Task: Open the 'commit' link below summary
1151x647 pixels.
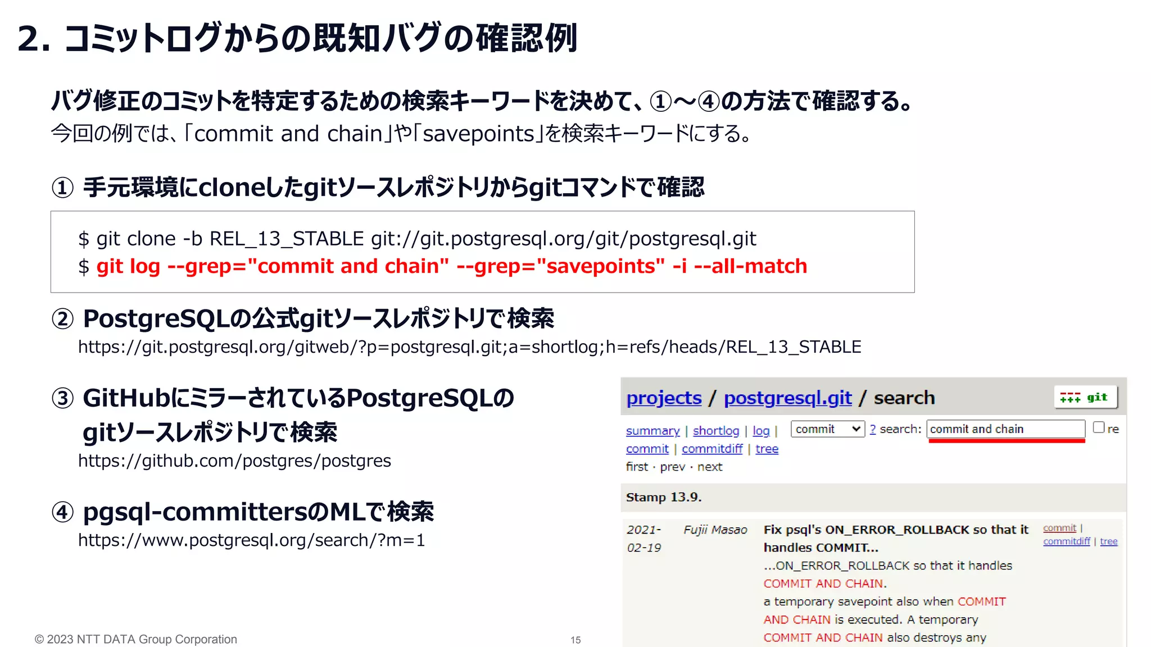Action: (647, 449)
